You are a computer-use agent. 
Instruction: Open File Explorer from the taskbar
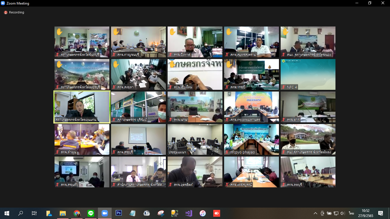[x=63, y=213]
